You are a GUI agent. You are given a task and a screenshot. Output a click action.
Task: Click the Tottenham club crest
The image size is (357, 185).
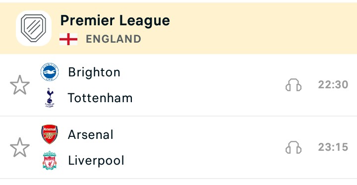point(50,98)
